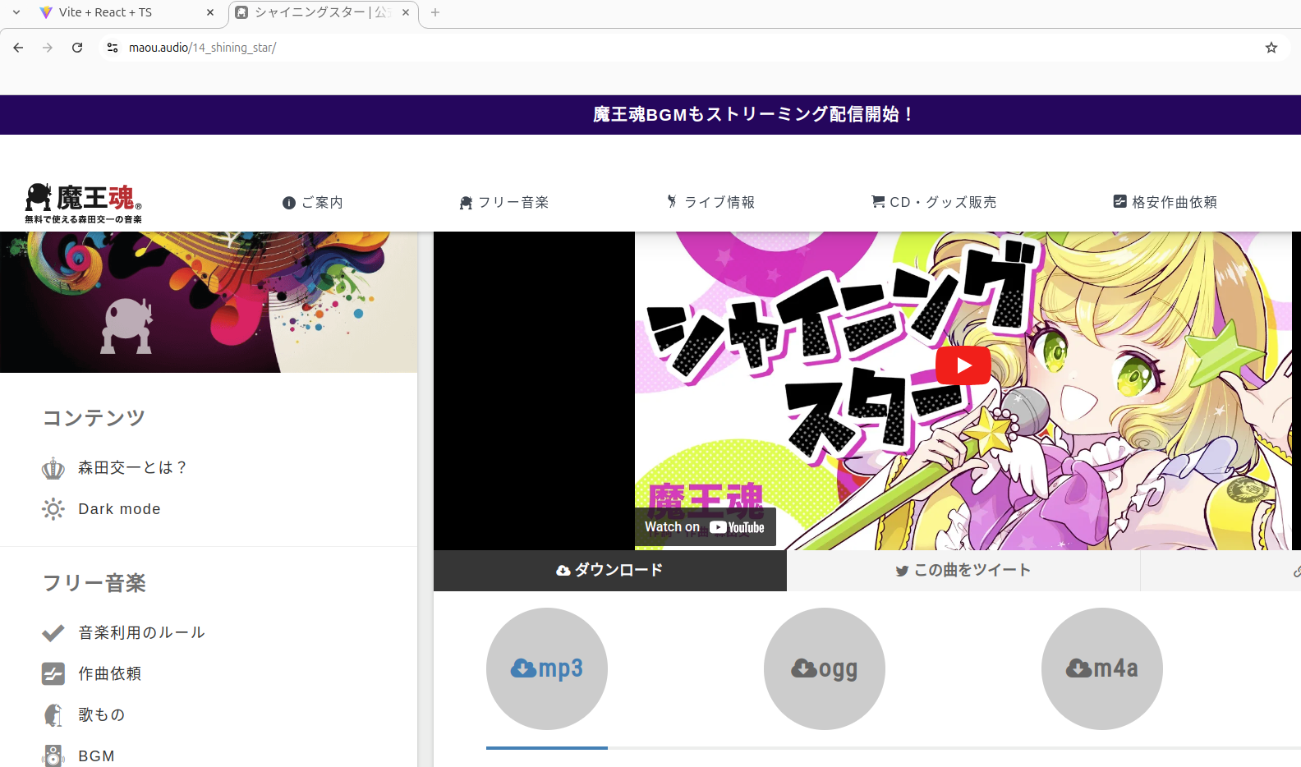
Task: Play the シャイニングスター YouTube video
Action: click(963, 365)
